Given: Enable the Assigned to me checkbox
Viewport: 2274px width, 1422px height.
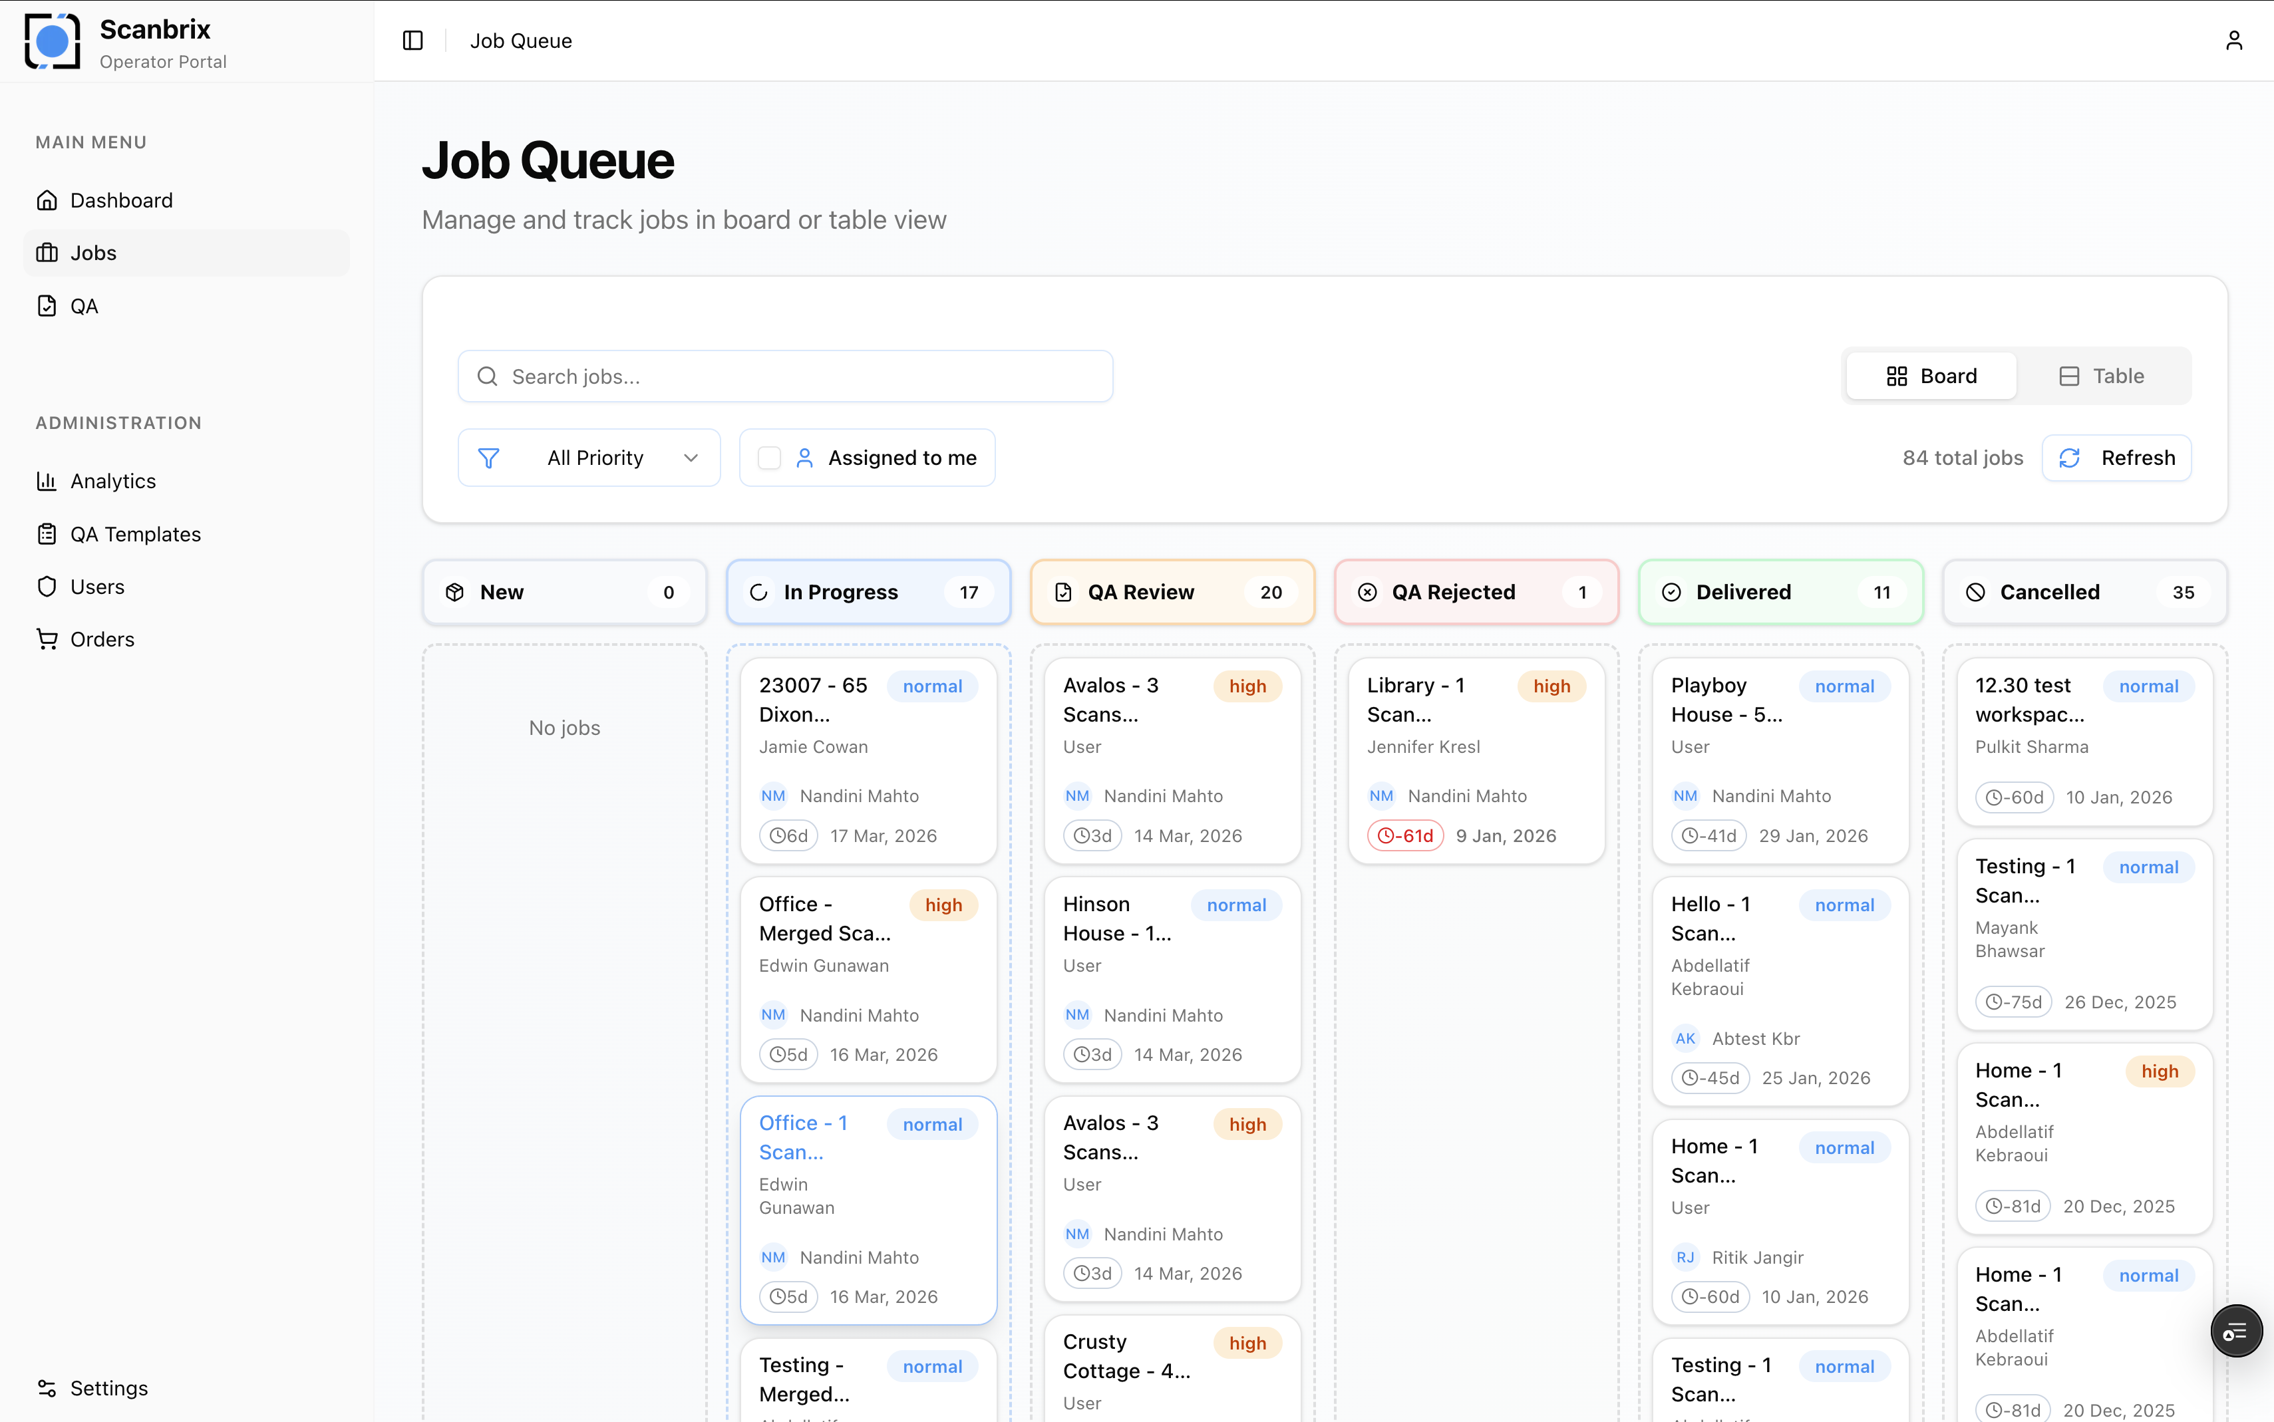Looking at the screenshot, I should (769, 457).
